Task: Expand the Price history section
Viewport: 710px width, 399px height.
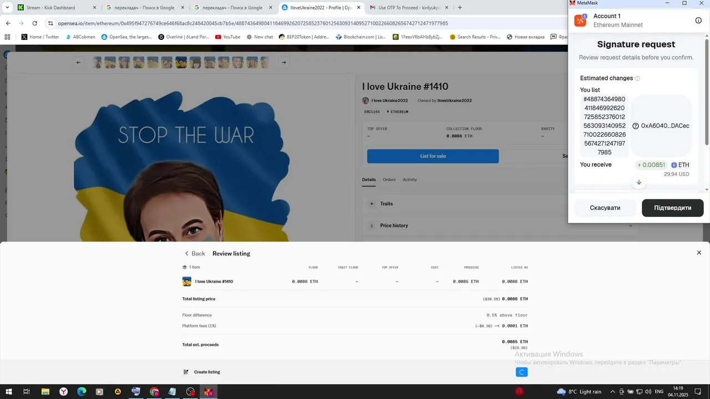Action: click(x=499, y=226)
